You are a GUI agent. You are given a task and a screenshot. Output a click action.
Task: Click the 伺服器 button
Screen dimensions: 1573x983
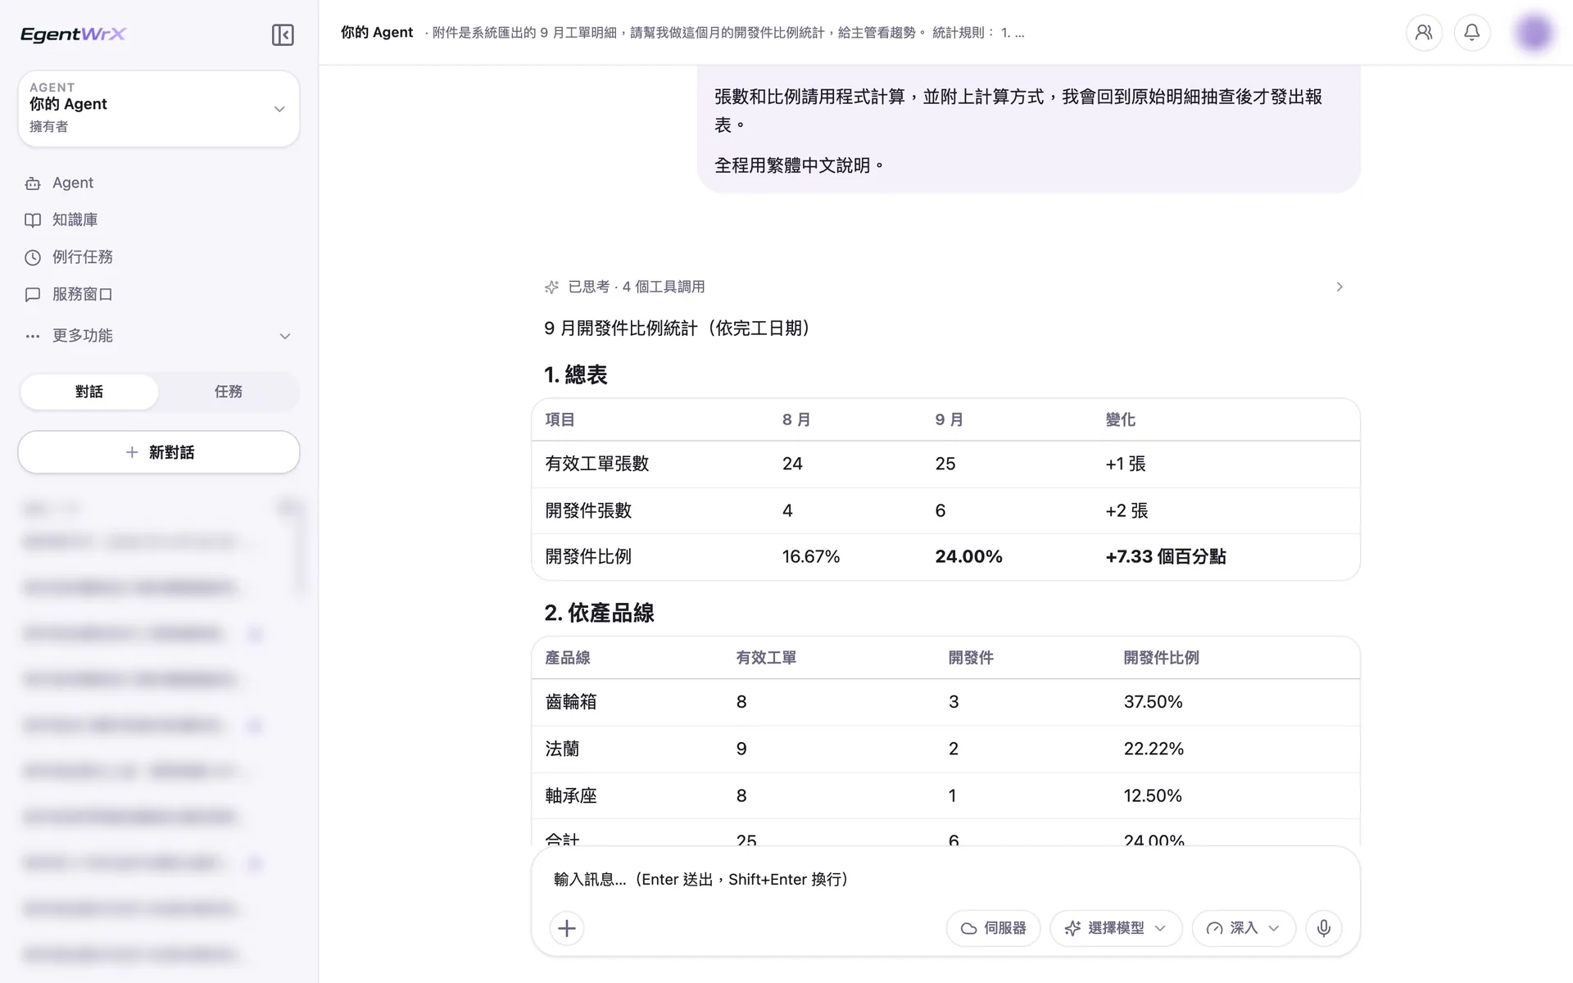click(x=993, y=928)
